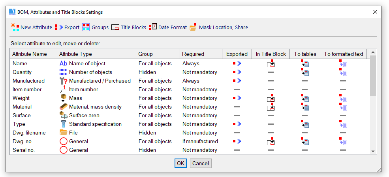389x177 pixels.
Task: Click the wrench icon for Manufactured / Purchased
Action: coord(63,81)
